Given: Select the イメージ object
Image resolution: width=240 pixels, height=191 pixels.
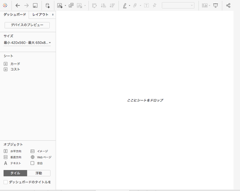Looking at the screenshot, I should [39, 151].
